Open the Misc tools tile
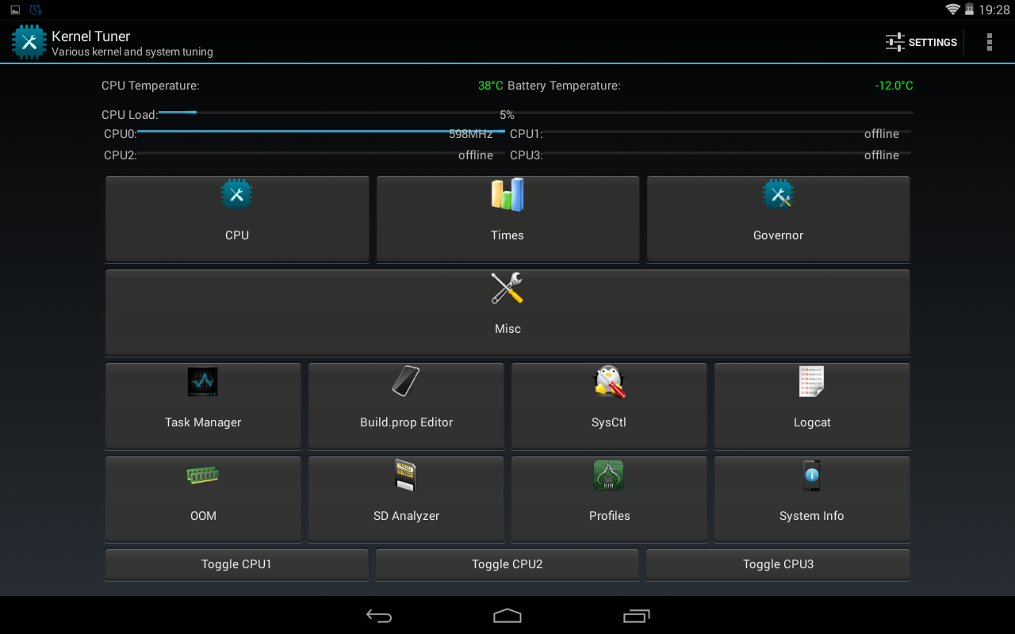Screen dimensions: 1015x634 (507, 312)
